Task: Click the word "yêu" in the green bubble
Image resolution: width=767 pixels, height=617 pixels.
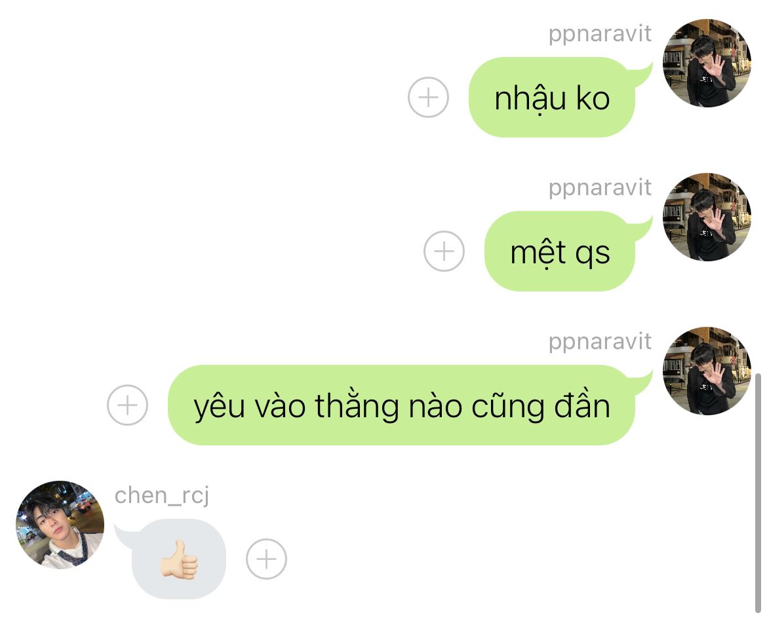Action: 219,406
